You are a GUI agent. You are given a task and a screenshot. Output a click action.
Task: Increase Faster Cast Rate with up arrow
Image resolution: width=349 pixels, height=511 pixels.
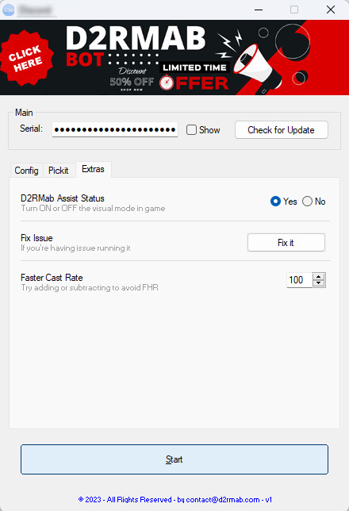pyautogui.click(x=318, y=276)
